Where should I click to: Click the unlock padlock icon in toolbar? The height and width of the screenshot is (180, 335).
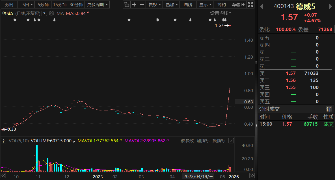click(127, 5)
